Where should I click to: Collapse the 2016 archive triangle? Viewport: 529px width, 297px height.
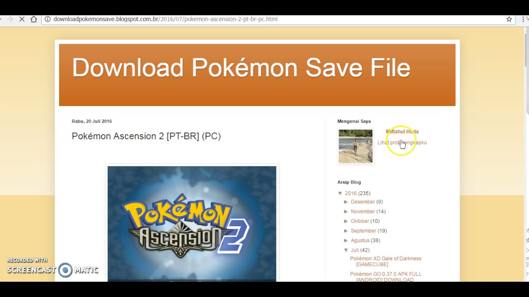(x=340, y=193)
